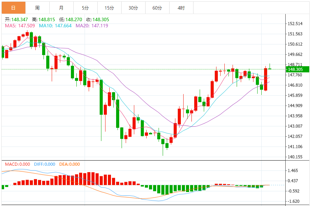Click the -0.592 MACD axis label
311x206 pixels.
pyautogui.click(x=294, y=191)
